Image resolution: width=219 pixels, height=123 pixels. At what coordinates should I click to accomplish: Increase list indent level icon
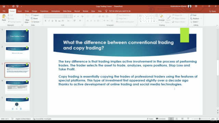coord(103,16)
